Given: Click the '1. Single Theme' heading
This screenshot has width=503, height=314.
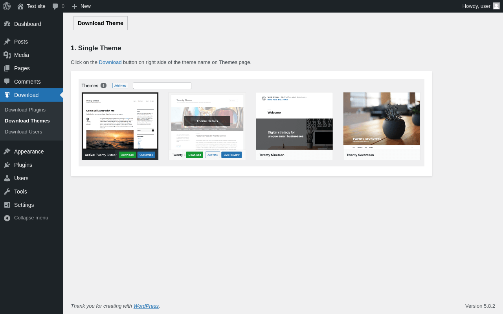Looking at the screenshot, I should pos(96,48).
